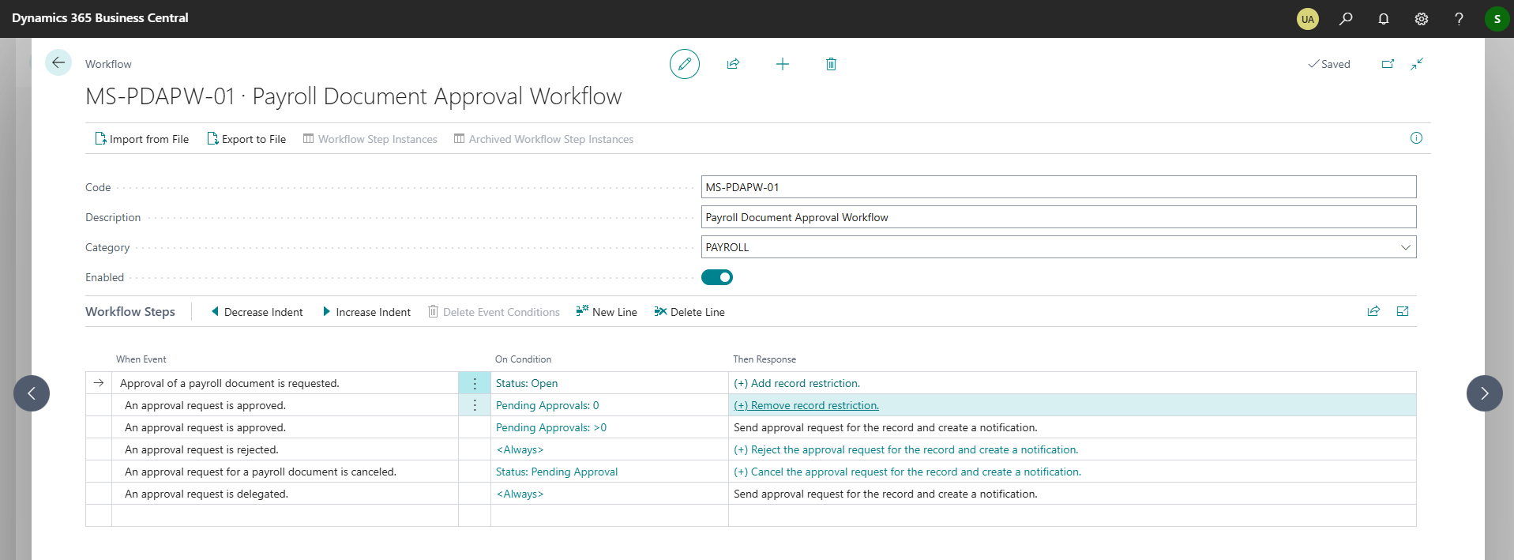Toggle the Enabled switch off
The width and height of the screenshot is (1514, 560).
pos(716,277)
